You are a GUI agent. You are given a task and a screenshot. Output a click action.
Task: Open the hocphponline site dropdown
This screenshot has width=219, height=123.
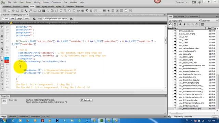[184, 20]
